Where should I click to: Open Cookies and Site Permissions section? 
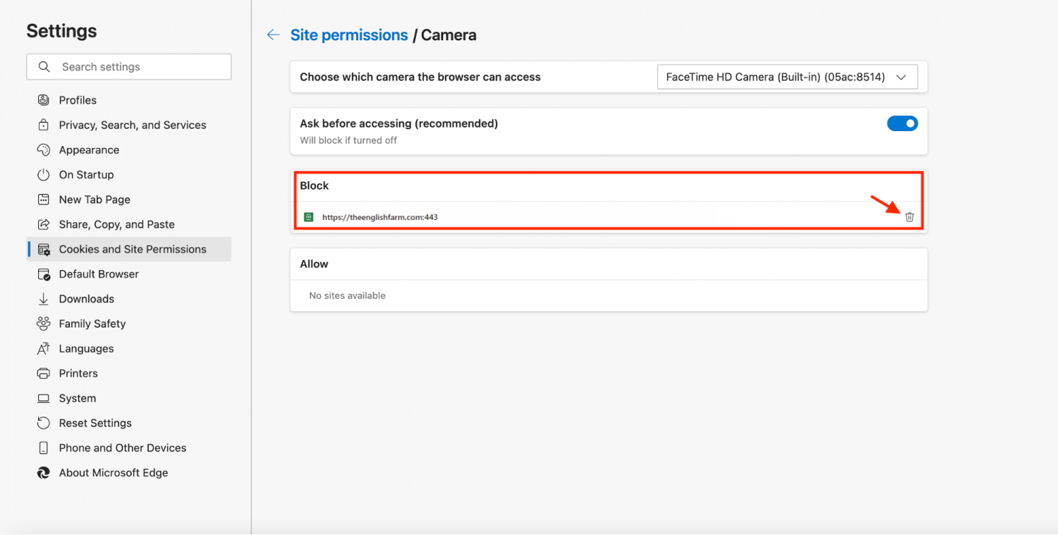pos(133,249)
